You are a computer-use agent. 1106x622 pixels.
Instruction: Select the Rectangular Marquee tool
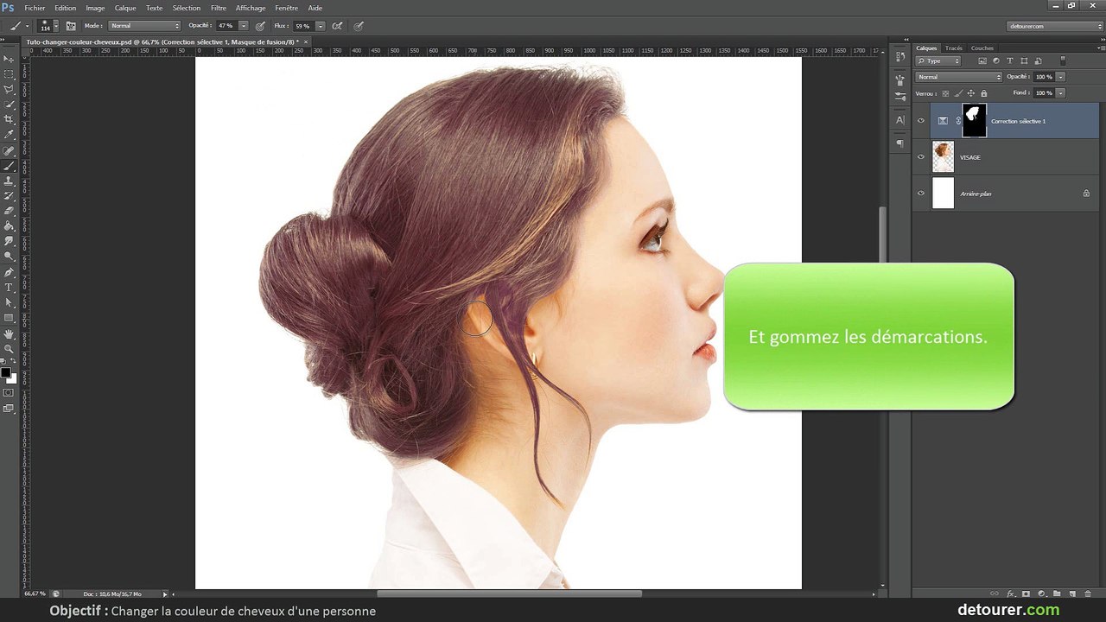(10, 74)
